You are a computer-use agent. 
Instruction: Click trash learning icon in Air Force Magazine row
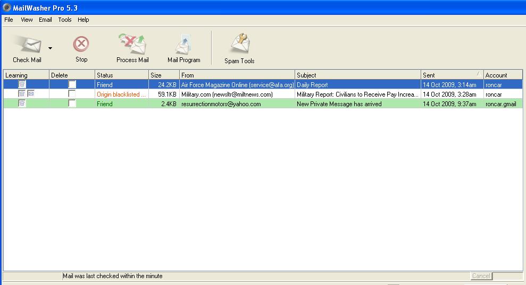point(22,84)
